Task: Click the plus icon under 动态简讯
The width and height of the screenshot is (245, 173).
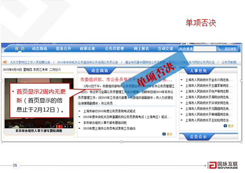Action: [x=164, y=134]
